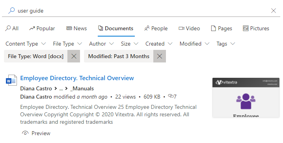Image resolution: width=283 pixels, height=143 pixels.
Task: Click the search magnifier icon
Action: pos(11,11)
